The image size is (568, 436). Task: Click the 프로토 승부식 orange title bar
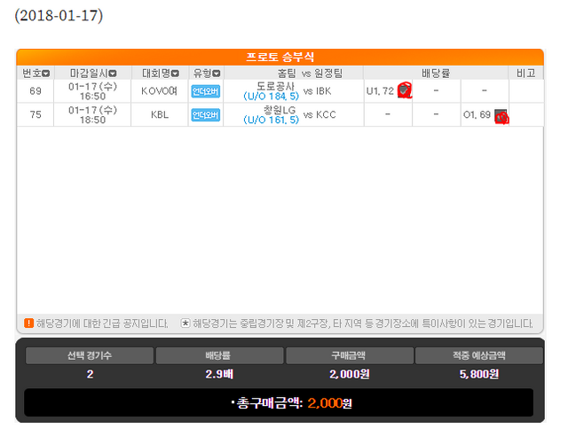[280, 57]
